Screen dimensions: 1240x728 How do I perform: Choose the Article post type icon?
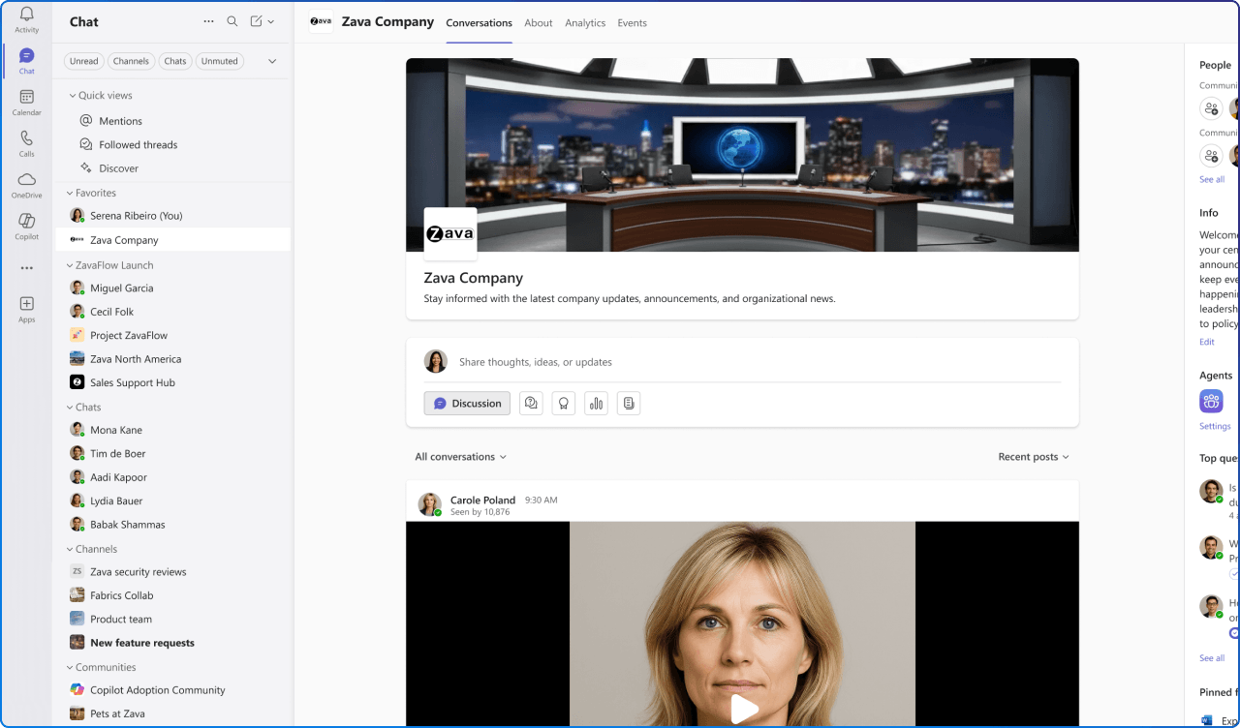tap(629, 404)
